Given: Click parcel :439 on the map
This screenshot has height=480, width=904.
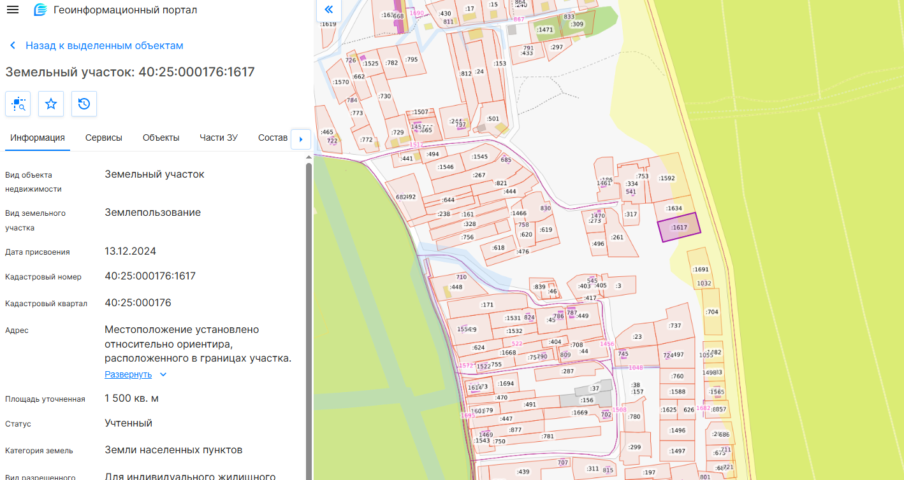Looking at the screenshot, I should (523, 472).
